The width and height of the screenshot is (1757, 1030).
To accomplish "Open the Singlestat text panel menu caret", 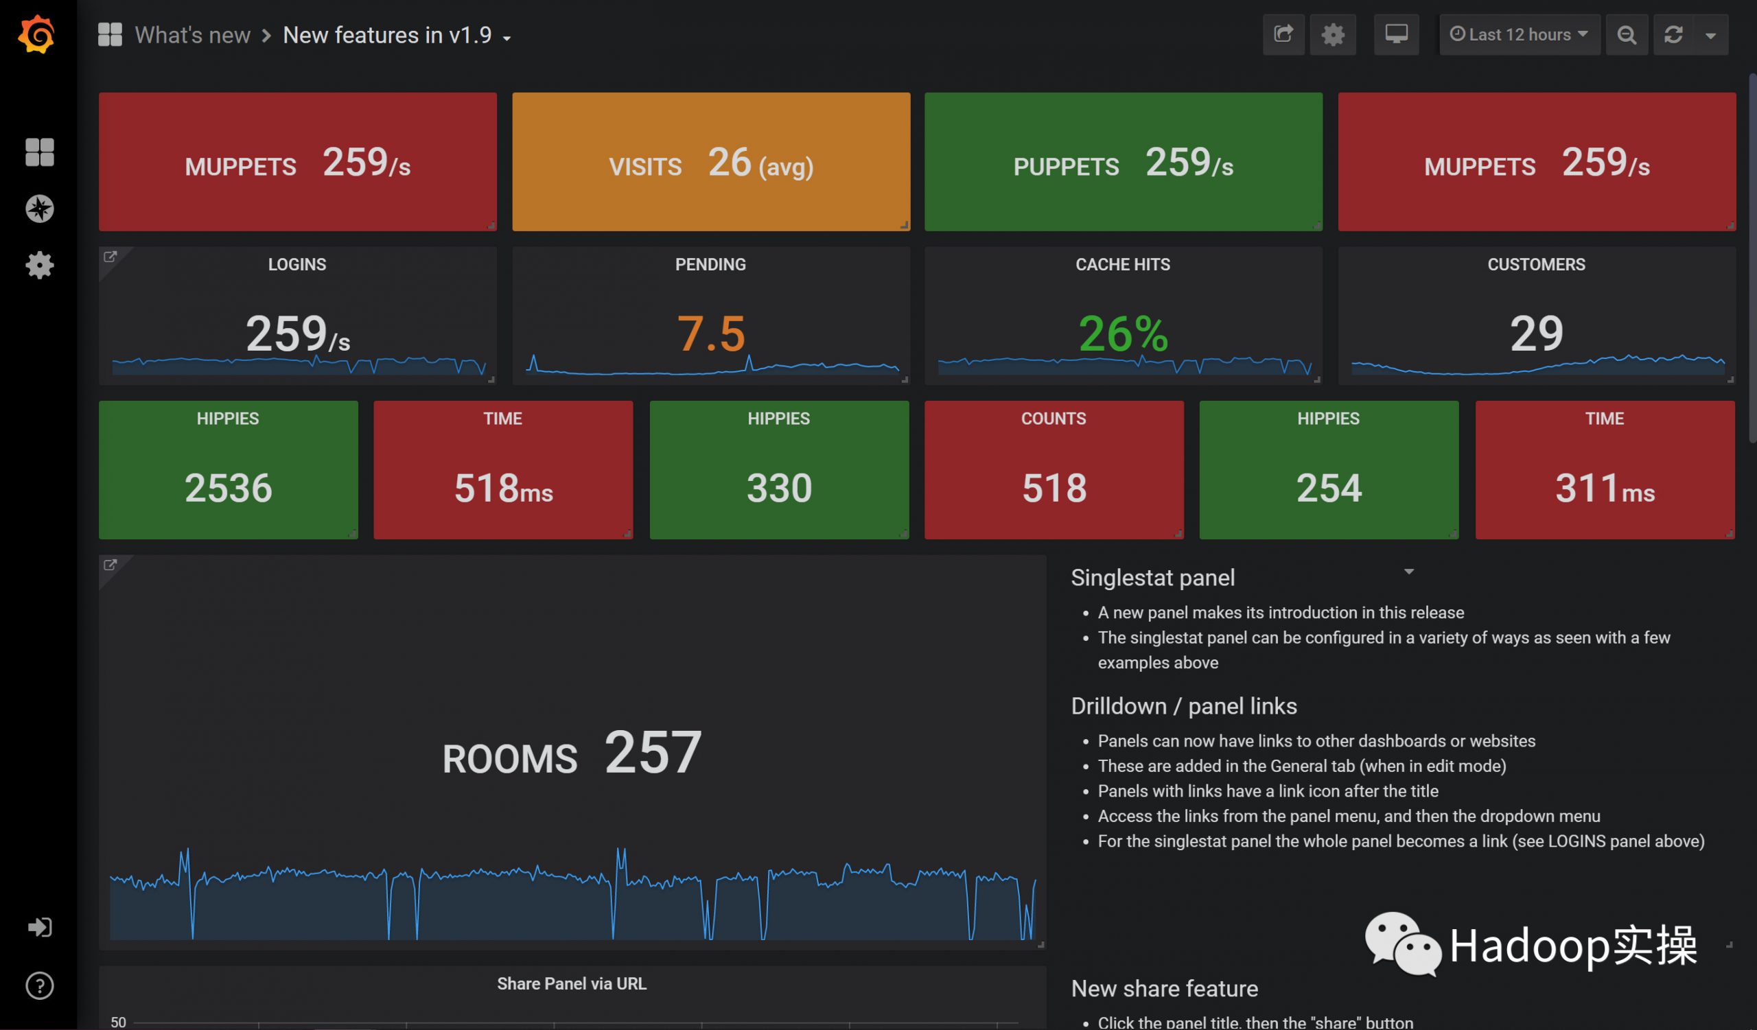I will [x=1409, y=572].
